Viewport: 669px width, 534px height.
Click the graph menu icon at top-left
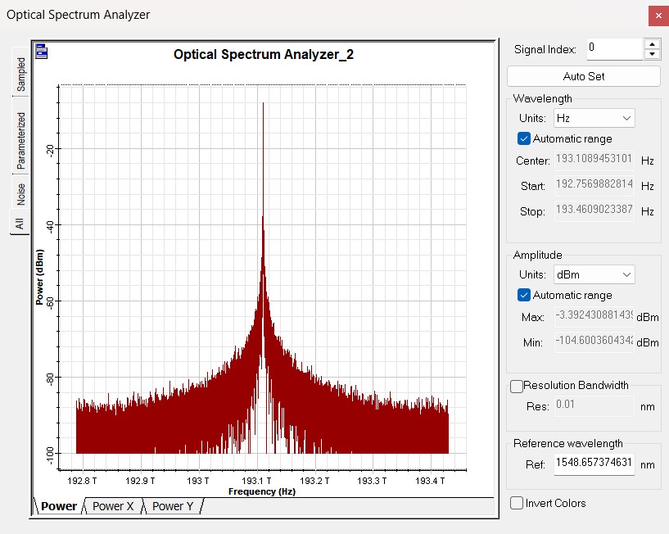[x=42, y=52]
